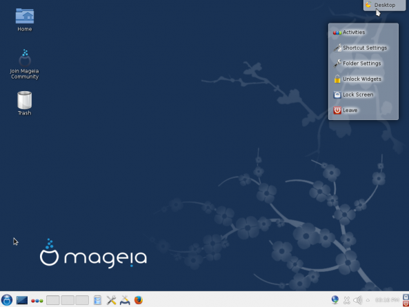This screenshot has width=409, height=307.
Task: Click the Show Desktop panel icon
Action: [x=22, y=300]
